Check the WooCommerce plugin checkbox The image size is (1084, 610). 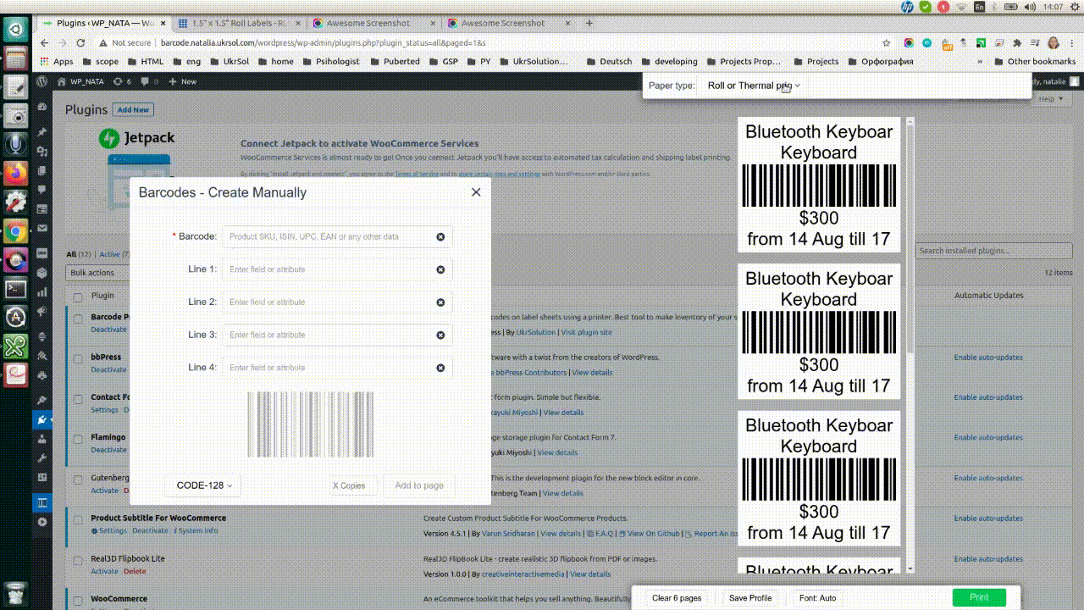(78, 600)
